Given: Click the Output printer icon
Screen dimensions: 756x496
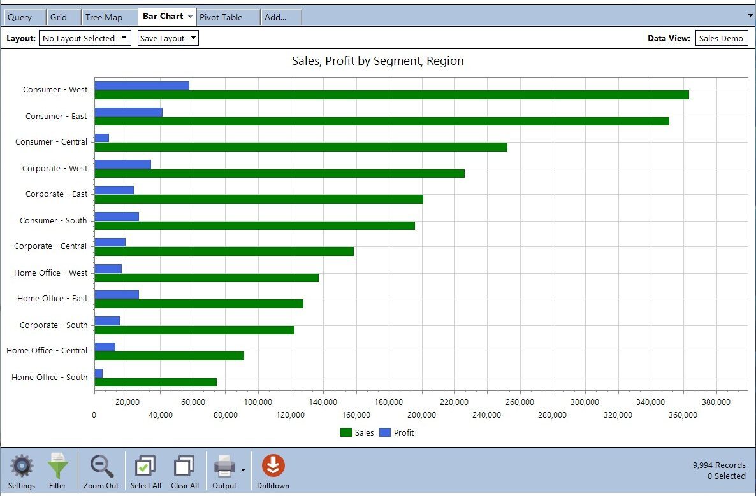Looking at the screenshot, I should [x=224, y=467].
